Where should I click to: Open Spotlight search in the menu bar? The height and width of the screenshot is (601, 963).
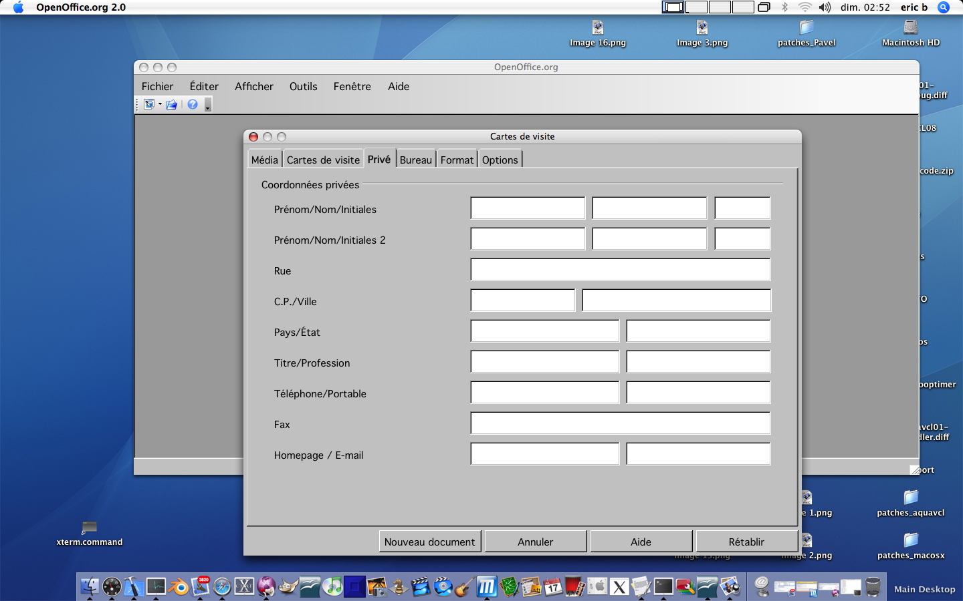pos(944,7)
